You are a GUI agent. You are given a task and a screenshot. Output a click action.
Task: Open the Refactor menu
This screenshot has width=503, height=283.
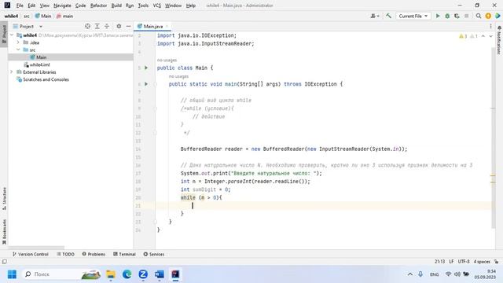pos(98,6)
